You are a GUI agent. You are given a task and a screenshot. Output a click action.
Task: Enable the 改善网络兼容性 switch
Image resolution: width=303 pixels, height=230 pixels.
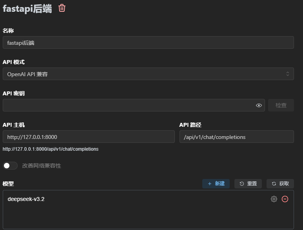10,166
